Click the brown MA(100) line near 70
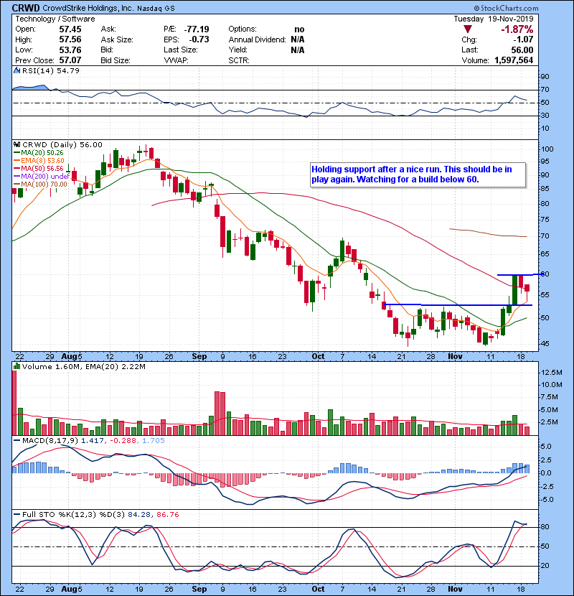Image resolution: width=574 pixels, height=596 pixels. (488, 233)
